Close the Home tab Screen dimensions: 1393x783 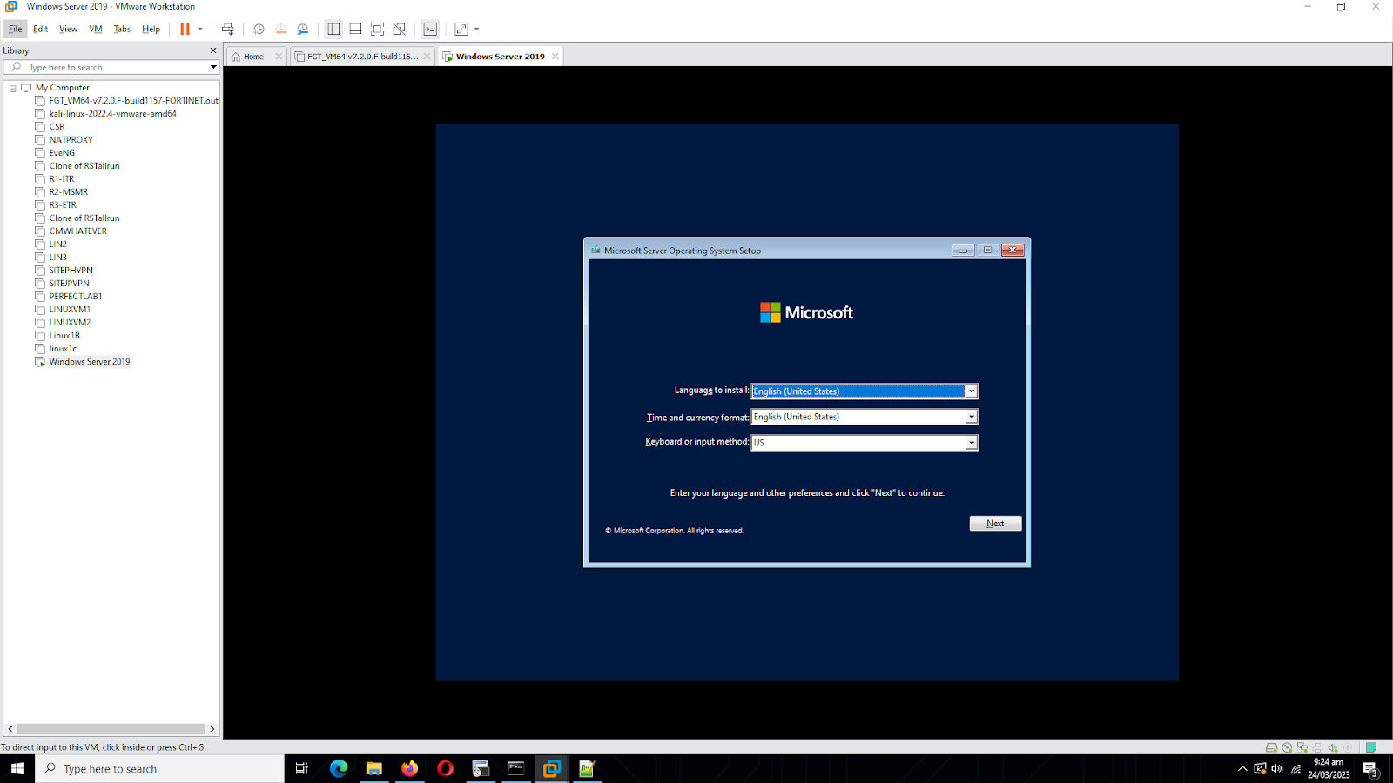click(x=279, y=57)
